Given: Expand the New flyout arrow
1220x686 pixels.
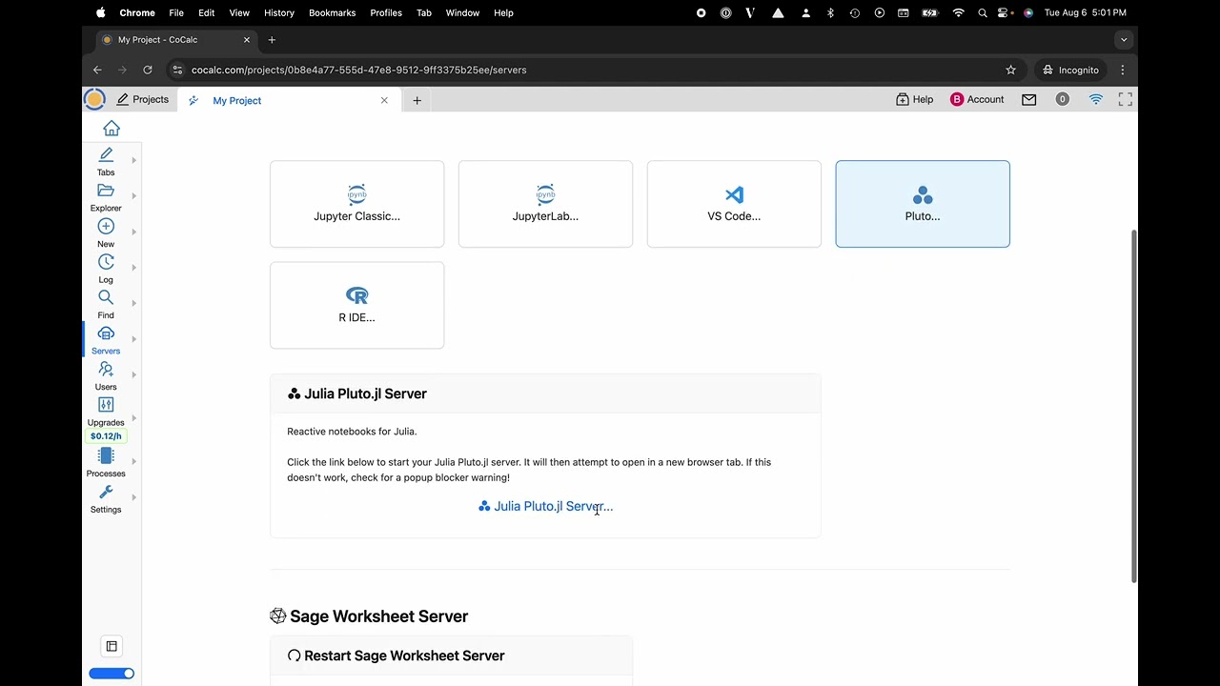Looking at the screenshot, I should 133,232.
